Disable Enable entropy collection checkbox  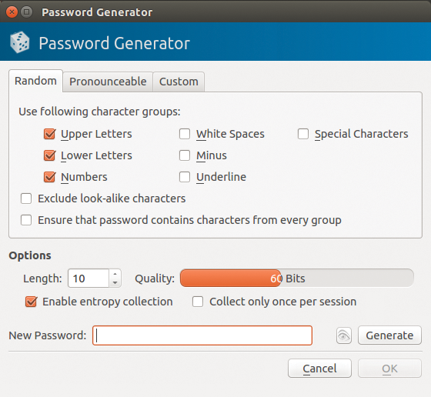tap(31, 302)
